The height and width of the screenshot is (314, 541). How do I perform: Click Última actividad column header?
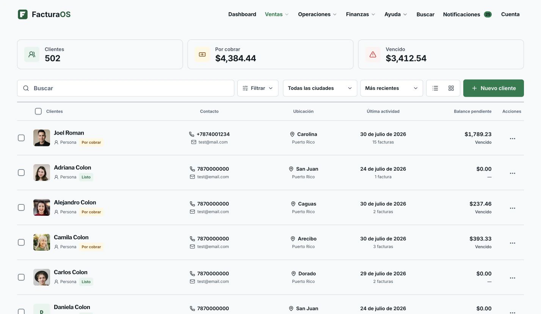click(383, 111)
